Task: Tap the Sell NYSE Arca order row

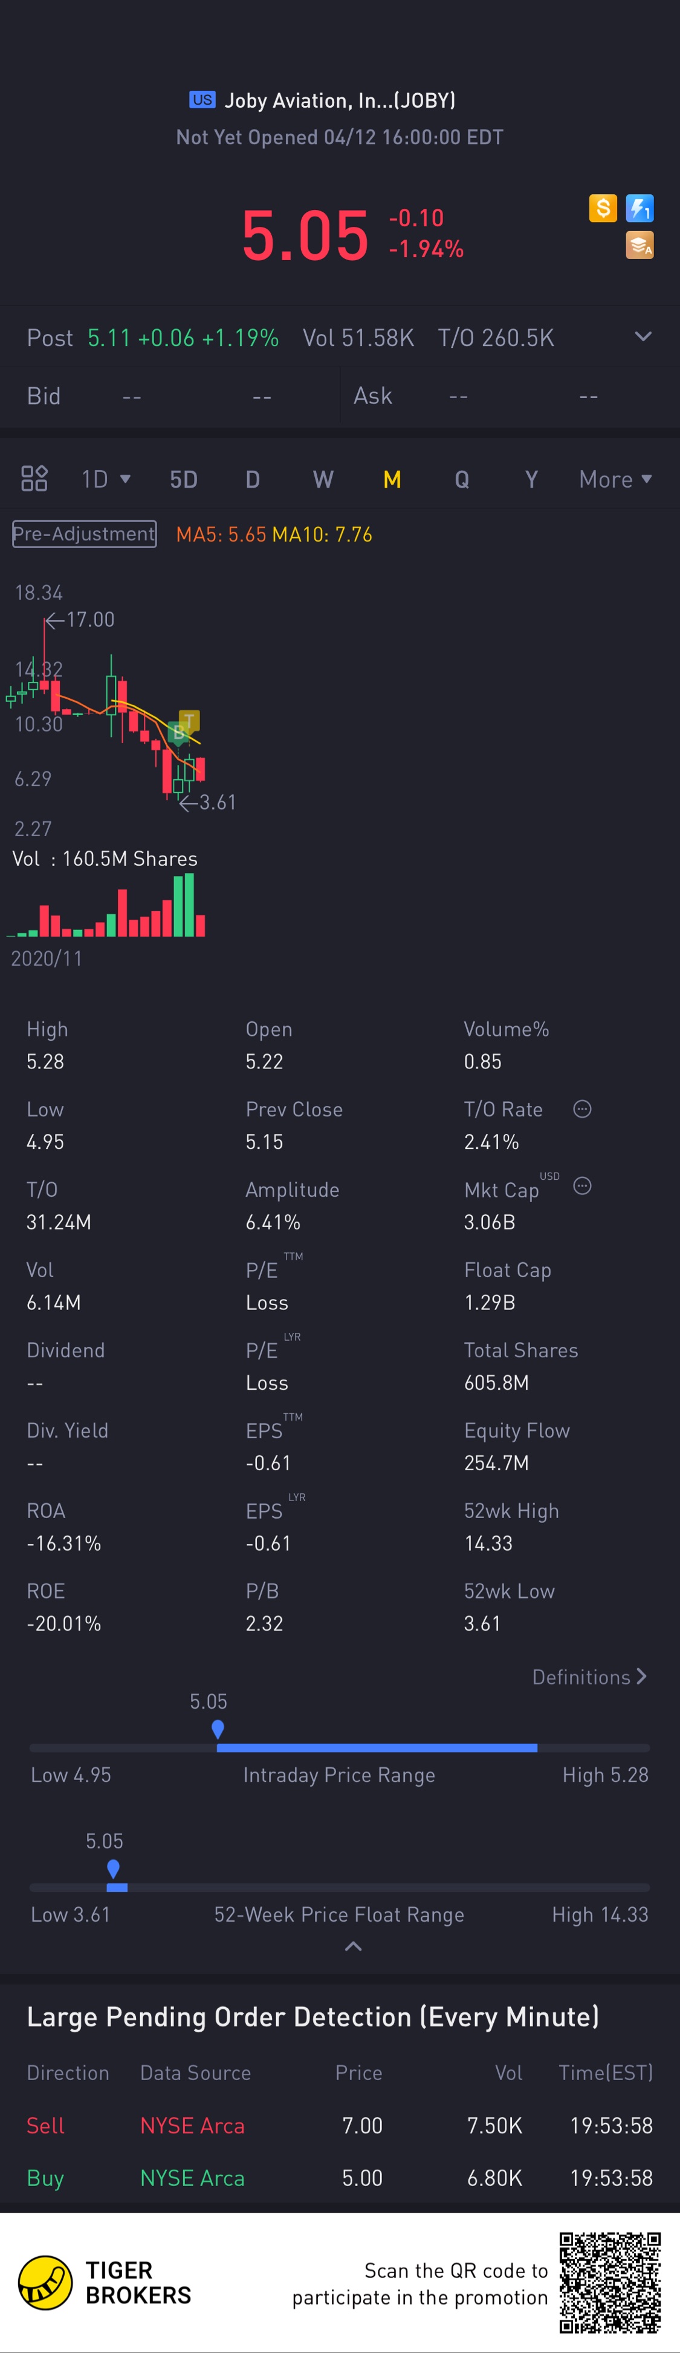Action: pyautogui.click(x=340, y=2125)
